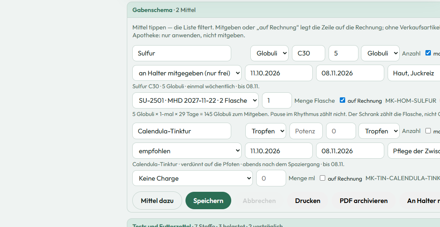Click the 'PDF archivieren' button
This screenshot has width=440, height=227.
click(x=363, y=200)
